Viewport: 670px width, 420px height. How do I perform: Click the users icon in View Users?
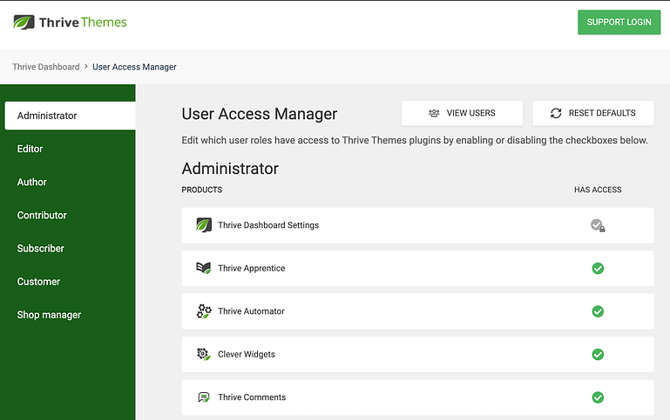tap(434, 113)
